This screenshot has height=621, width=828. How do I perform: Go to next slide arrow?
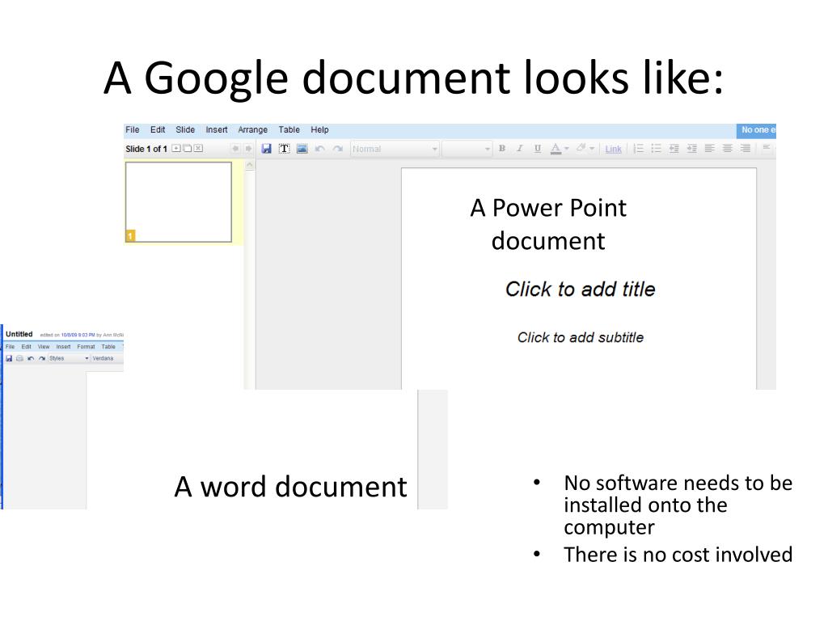pyautogui.click(x=248, y=149)
